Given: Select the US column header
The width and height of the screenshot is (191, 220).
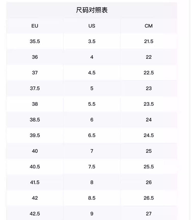Looking at the screenshot, I should 92,26.
